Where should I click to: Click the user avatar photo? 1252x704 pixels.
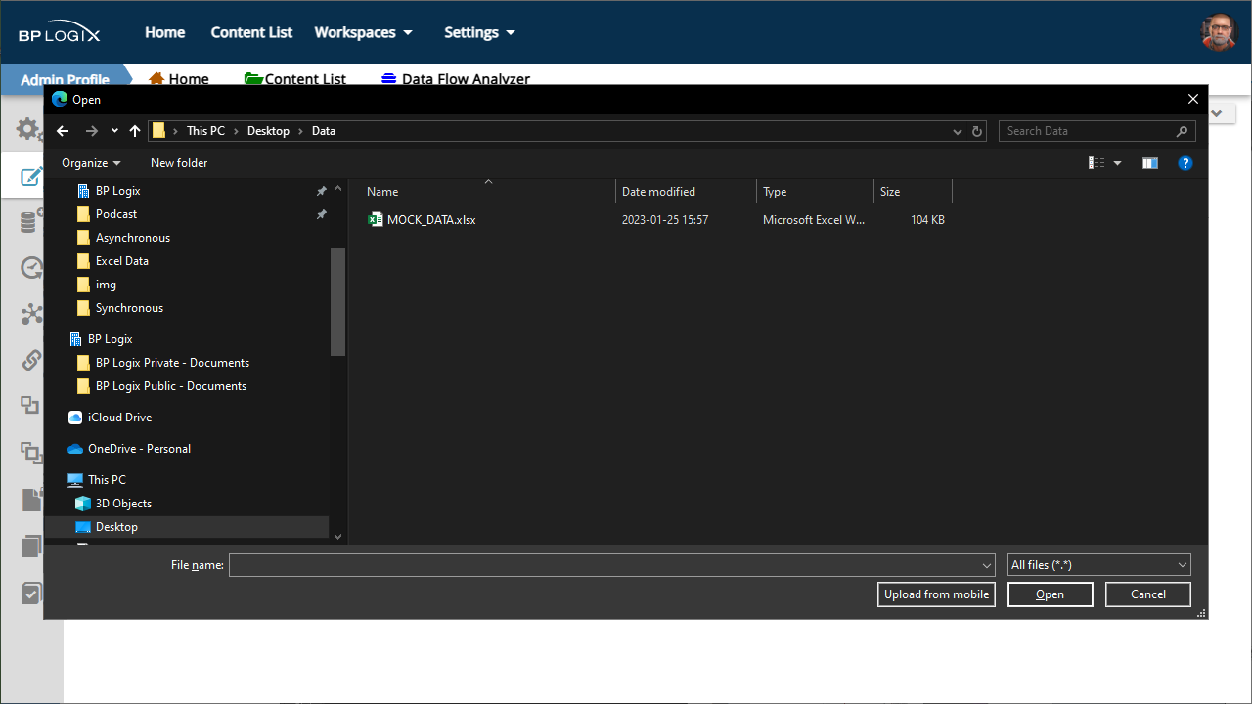point(1219,32)
